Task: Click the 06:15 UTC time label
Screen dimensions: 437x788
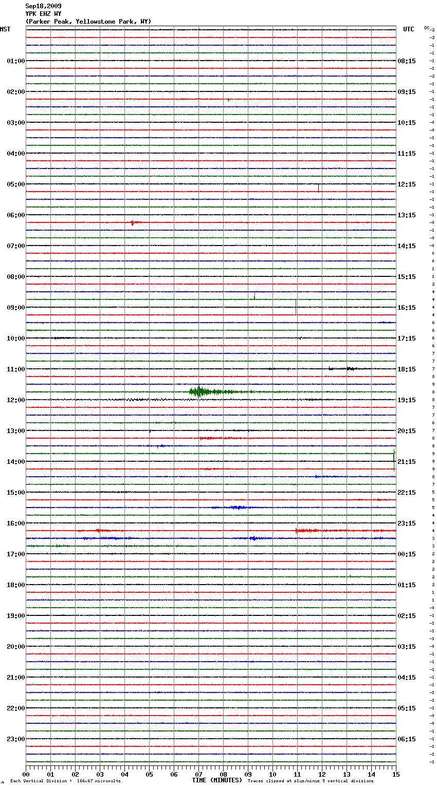Action: point(407,739)
